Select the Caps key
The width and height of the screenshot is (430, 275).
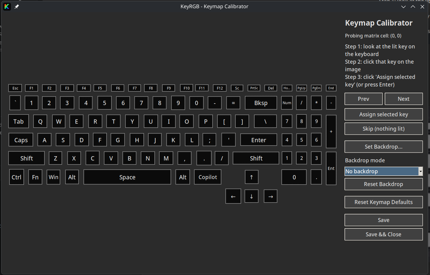coord(21,140)
